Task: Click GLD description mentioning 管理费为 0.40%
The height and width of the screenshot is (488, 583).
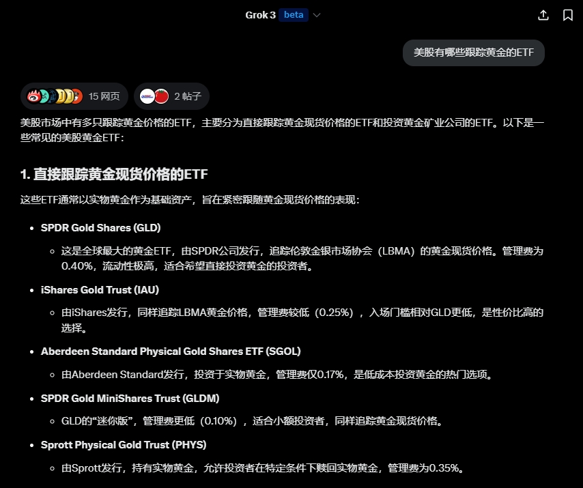Action: (x=302, y=259)
